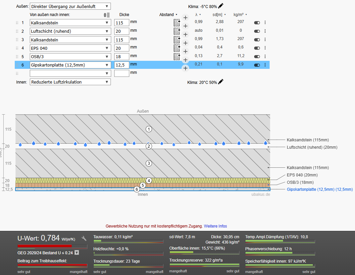
Task: Insert a new layer below Gipskartonplatte row
Action: (186, 68)
